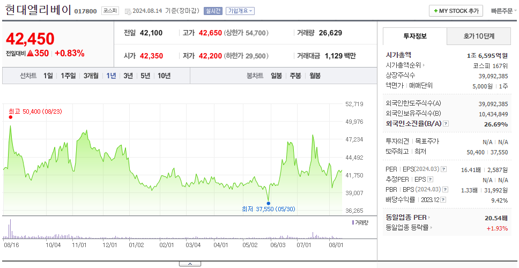Click the 액면가 5,000원 value

coord(483,86)
